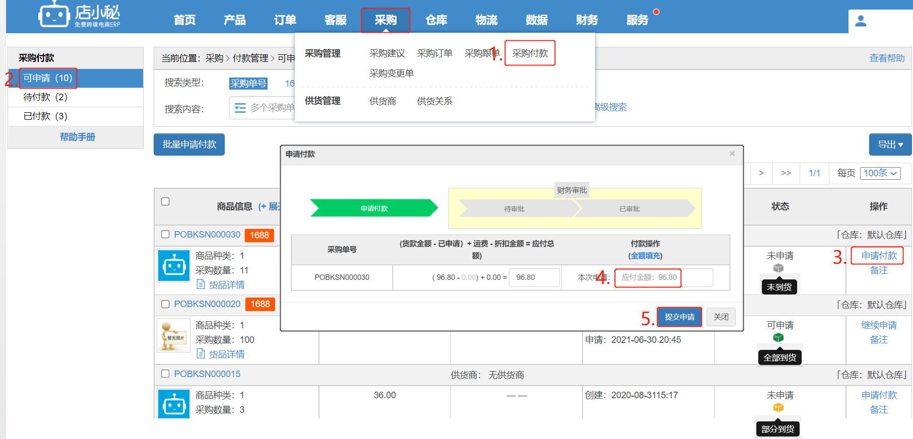Viewport: 913px width, 439px height.
Task: Open the 导出 export dropdown
Action: coord(890,144)
